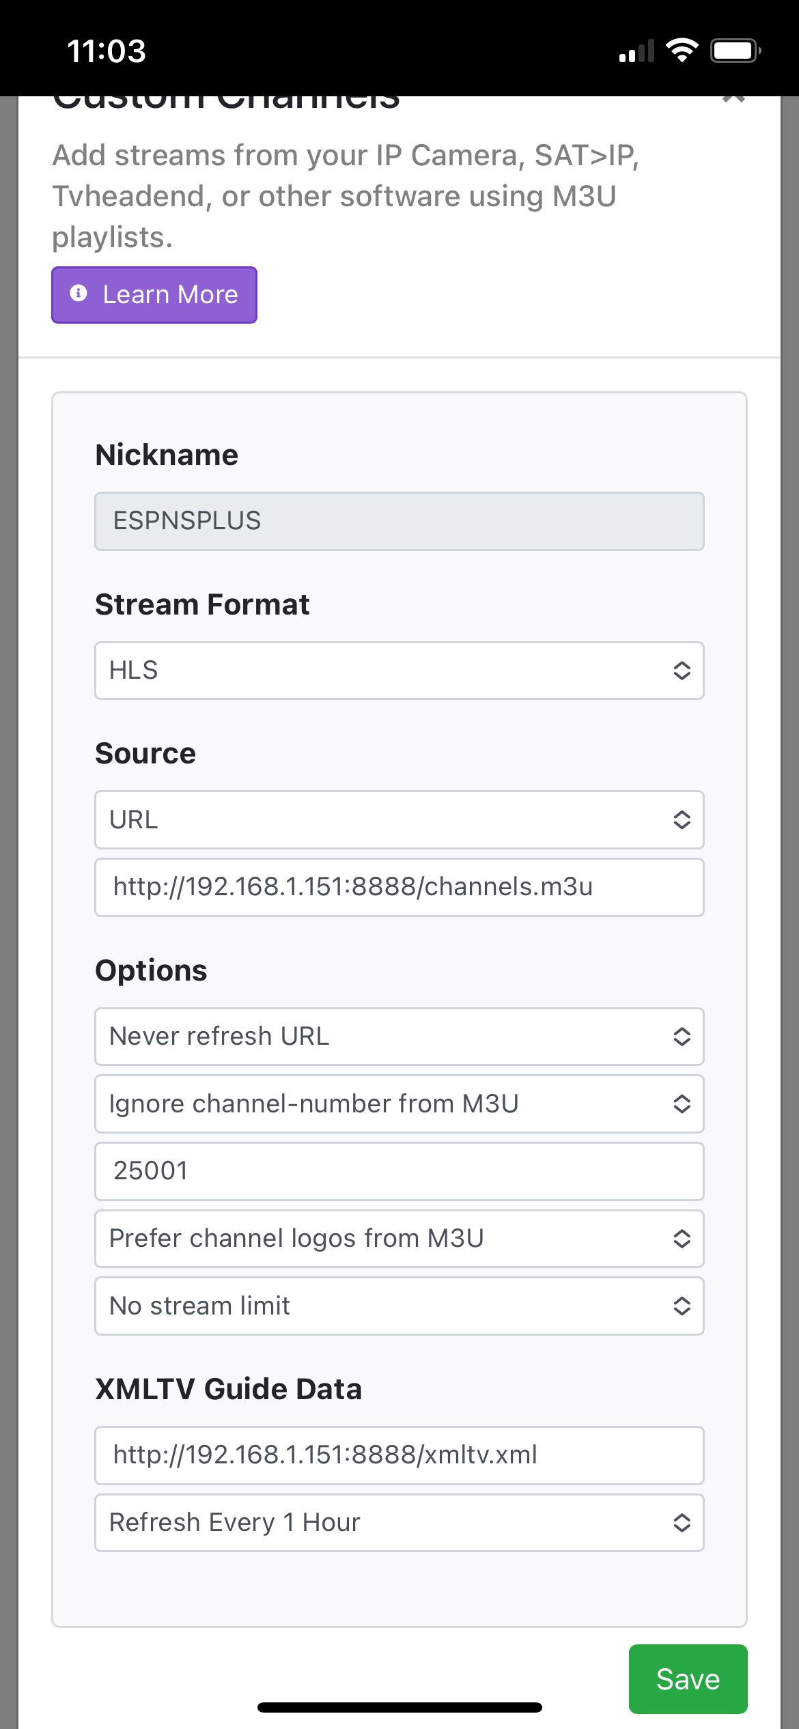Viewport: 799px width, 1729px height.
Task: Tap the Wi-Fi status icon
Action: [682, 51]
